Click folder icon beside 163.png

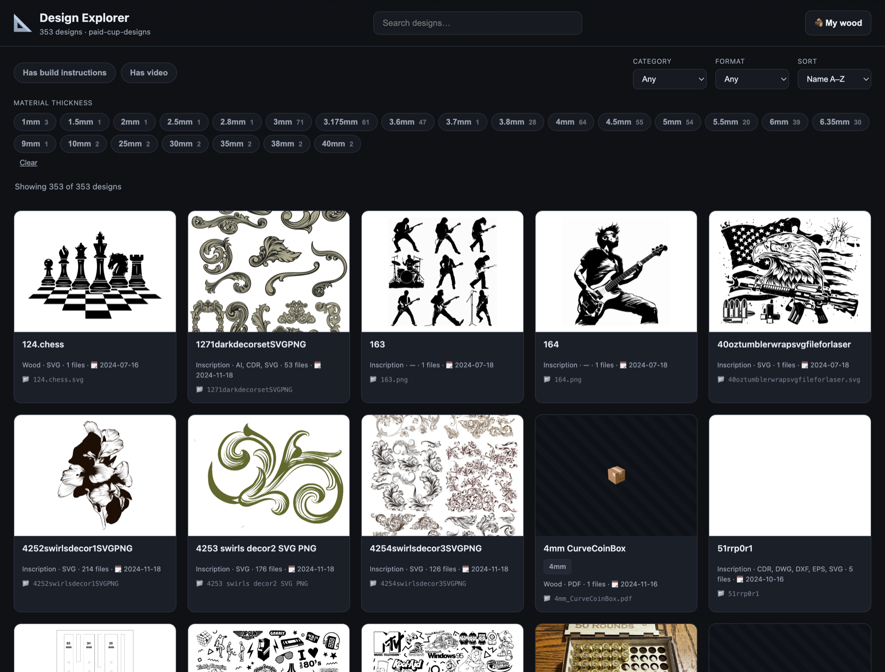[x=373, y=379]
